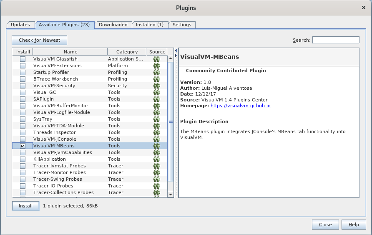The height and width of the screenshot is (235, 372).
Task: Click plugin list scroll-down arrow
Action: click(171, 194)
